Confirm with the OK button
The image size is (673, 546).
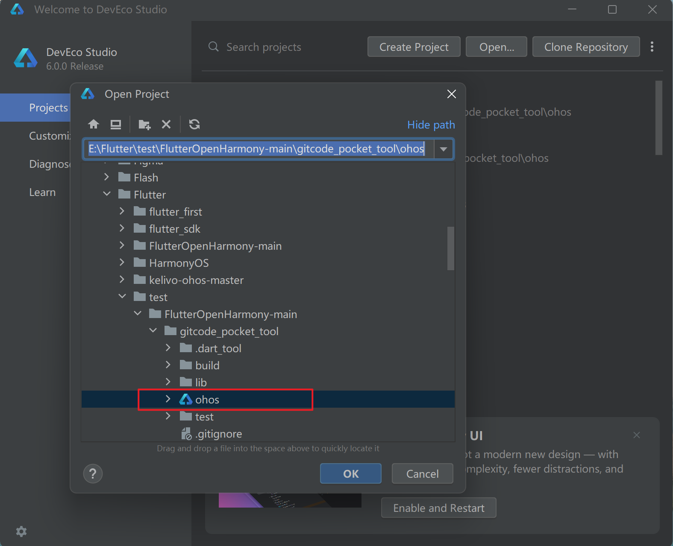click(x=351, y=473)
